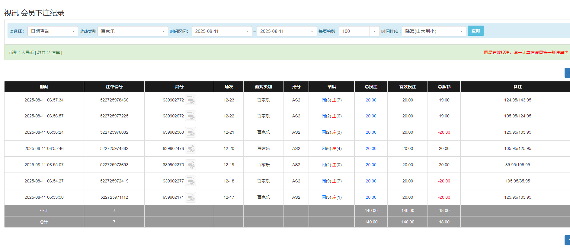
Task: Click the 时间 column header
Action: 44,87
